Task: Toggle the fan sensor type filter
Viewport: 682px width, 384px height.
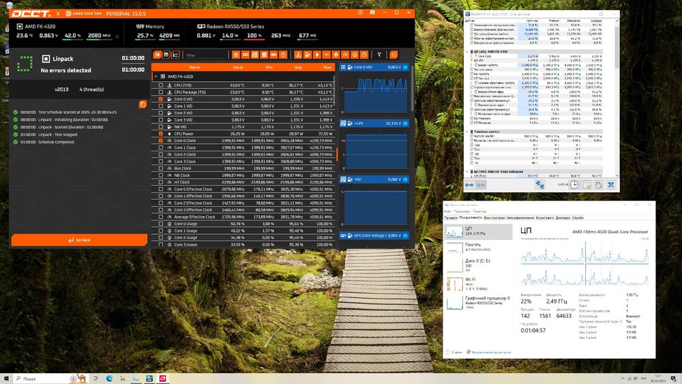Action: point(336,55)
